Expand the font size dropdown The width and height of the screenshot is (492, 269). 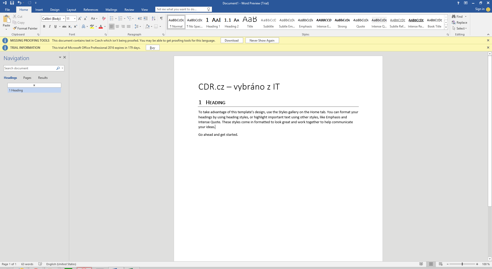coord(75,18)
